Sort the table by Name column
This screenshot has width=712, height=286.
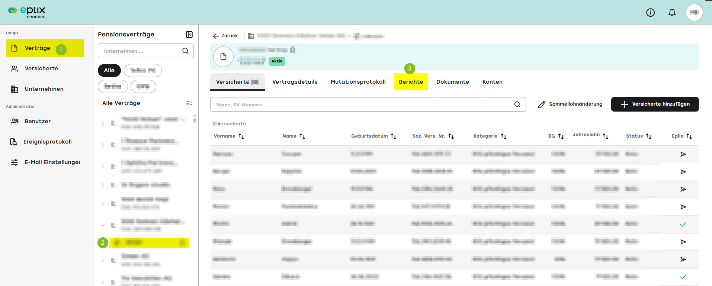click(302, 136)
